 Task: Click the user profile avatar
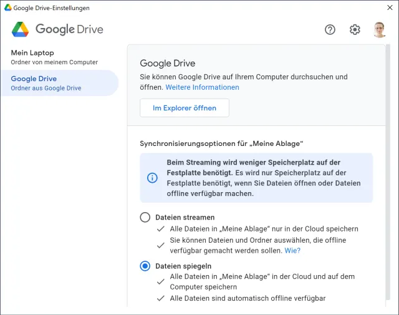coord(380,30)
